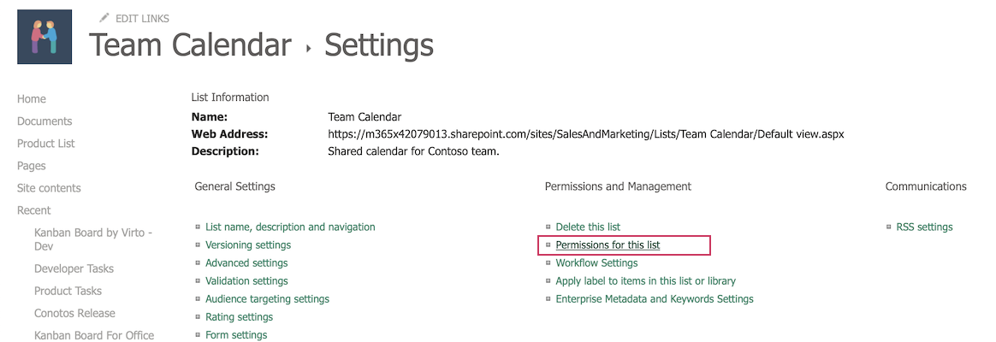The width and height of the screenshot is (996, 342).
Task: Navigate to Pages in the sidebar
Action: click(x=32, y=166)
